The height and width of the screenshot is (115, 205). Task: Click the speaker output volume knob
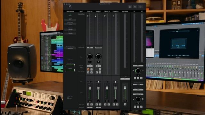138,99
